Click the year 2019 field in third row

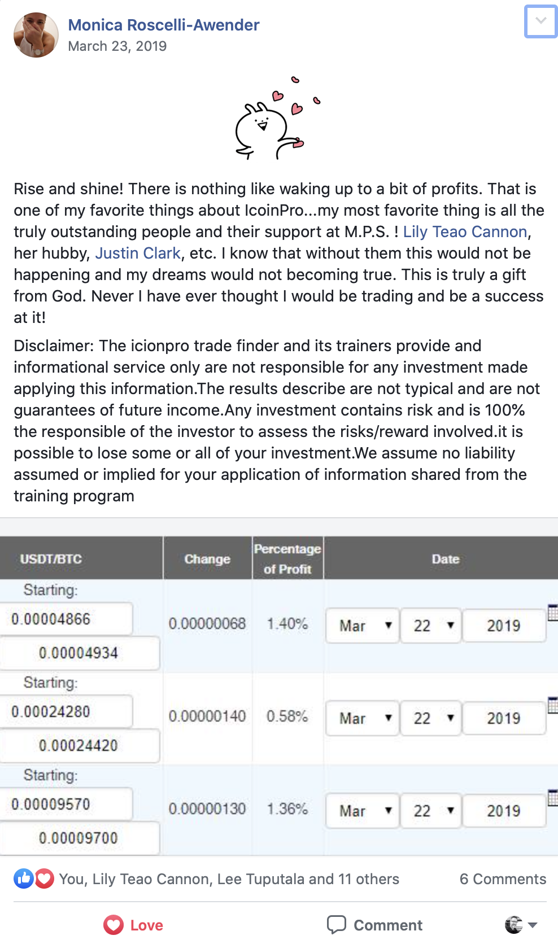tap(504, 811)
